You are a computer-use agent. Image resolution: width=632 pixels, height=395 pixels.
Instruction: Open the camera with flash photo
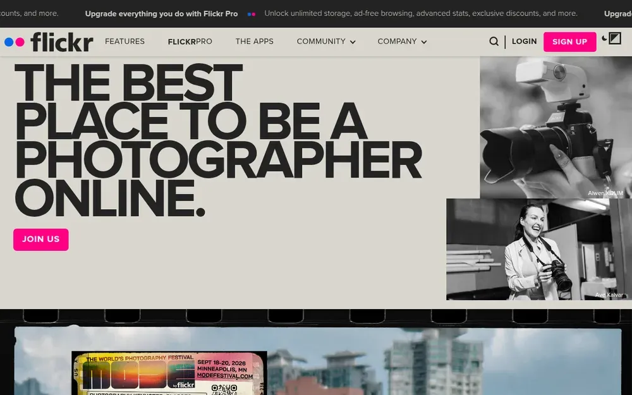pyautogui.click(x=556, y=128)
